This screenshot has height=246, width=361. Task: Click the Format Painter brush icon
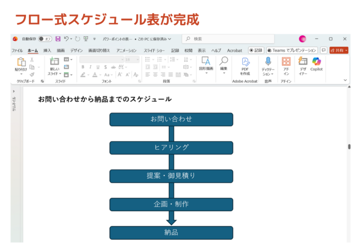pos(32,75)
